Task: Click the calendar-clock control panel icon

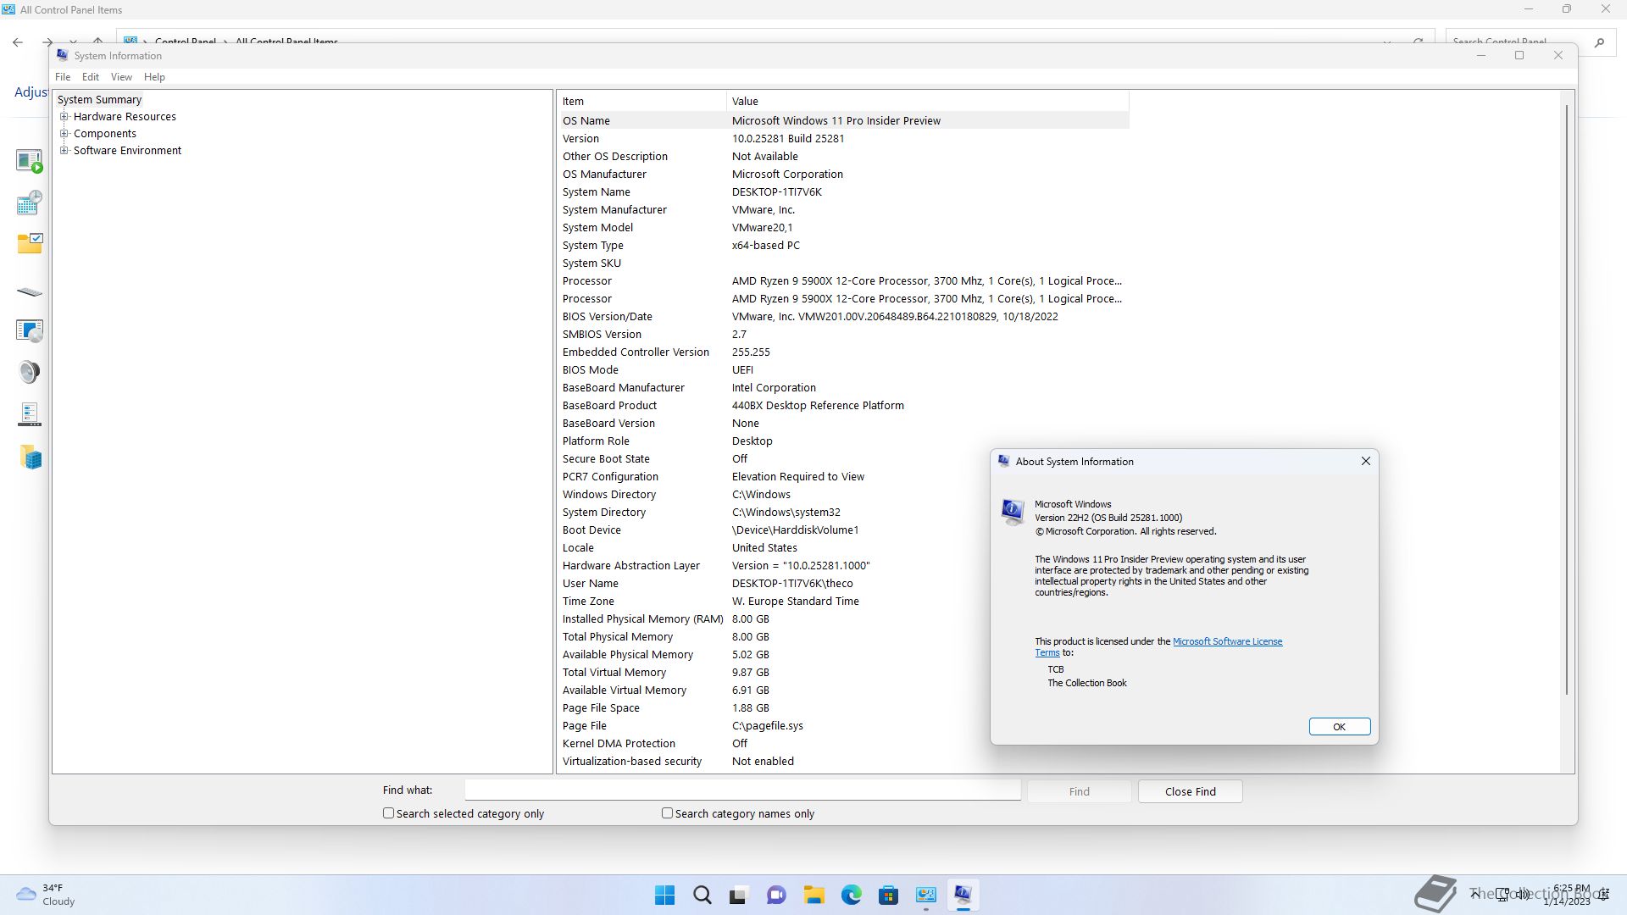Action: coord(30,202)
